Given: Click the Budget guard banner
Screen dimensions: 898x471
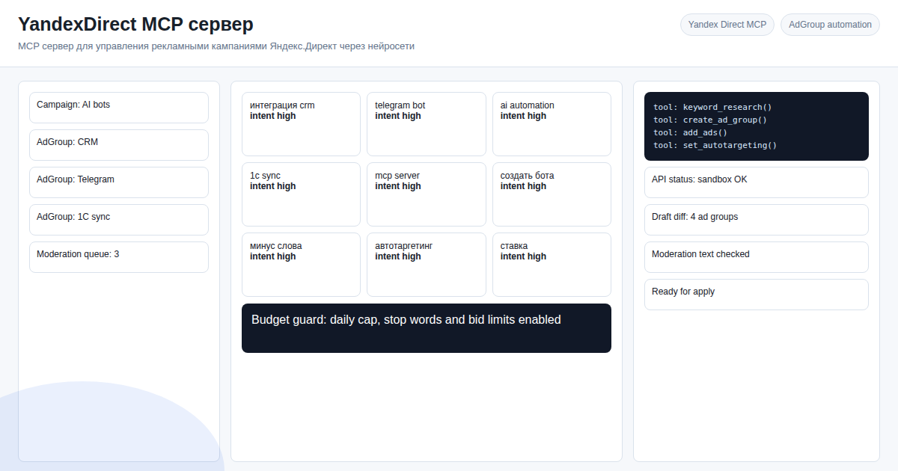Looking at the screenshot, I should click(427, 328).
